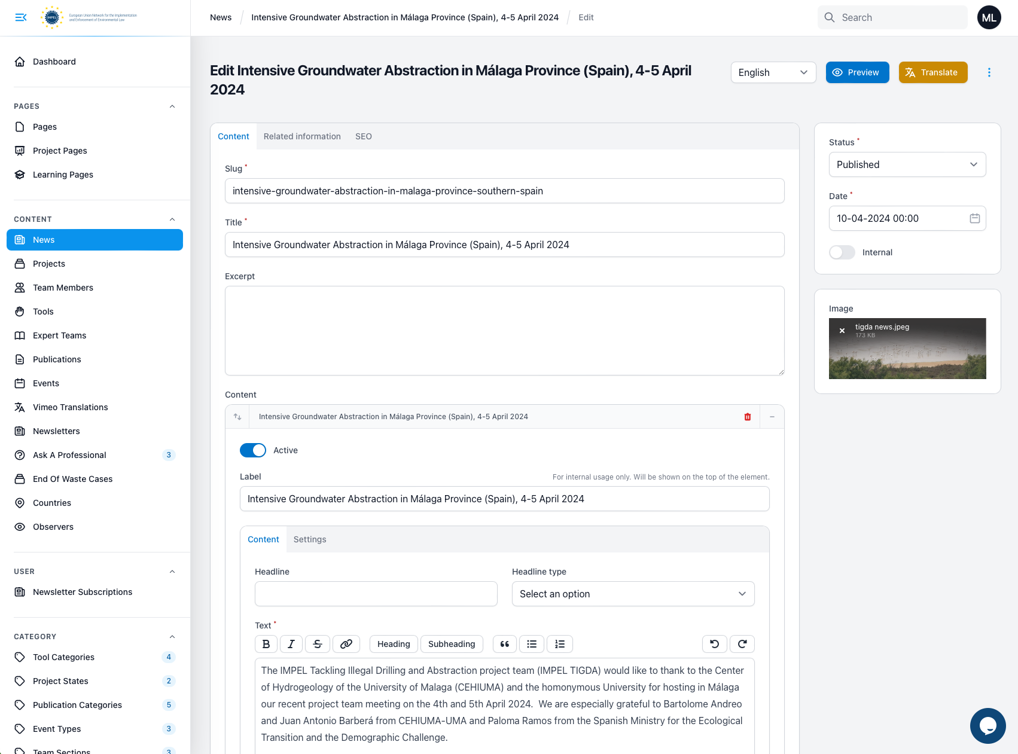1018x754 pixels.
Task: Insert a link in text editor
Action: [x=346, y=644]
